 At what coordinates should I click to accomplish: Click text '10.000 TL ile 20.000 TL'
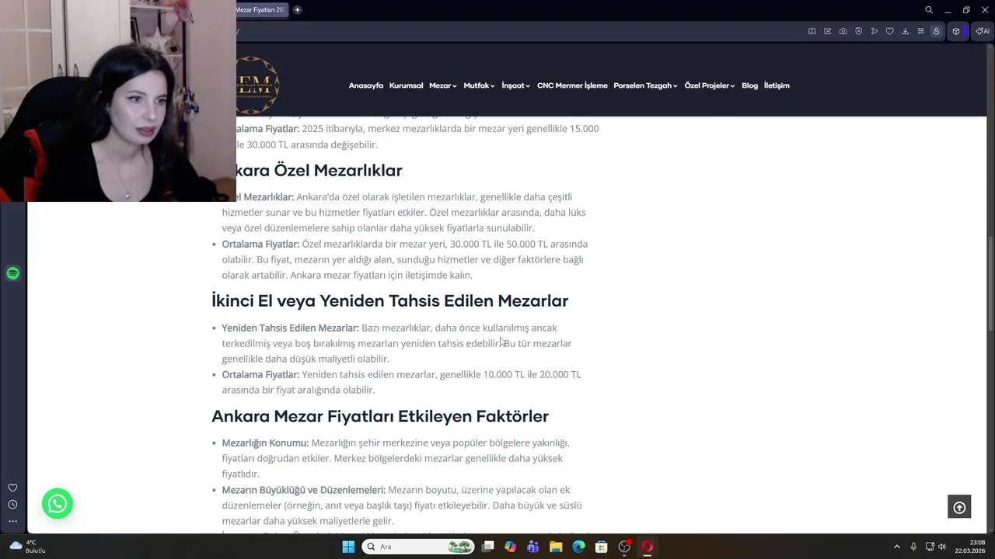coord(532,375)
